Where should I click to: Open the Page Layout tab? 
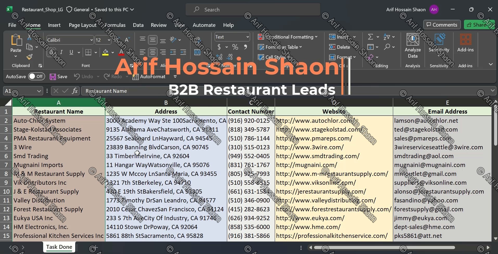point(82,25)
